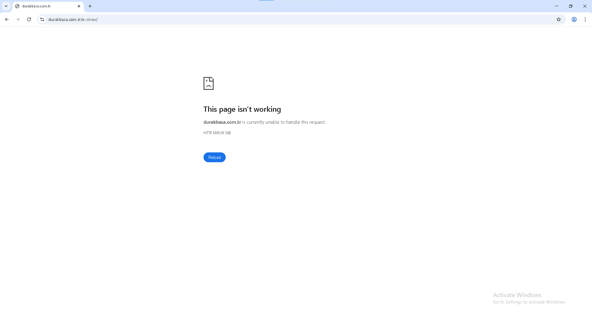Click the forward navigation arrow
592x318 pixels.
[x=18, y=19]
